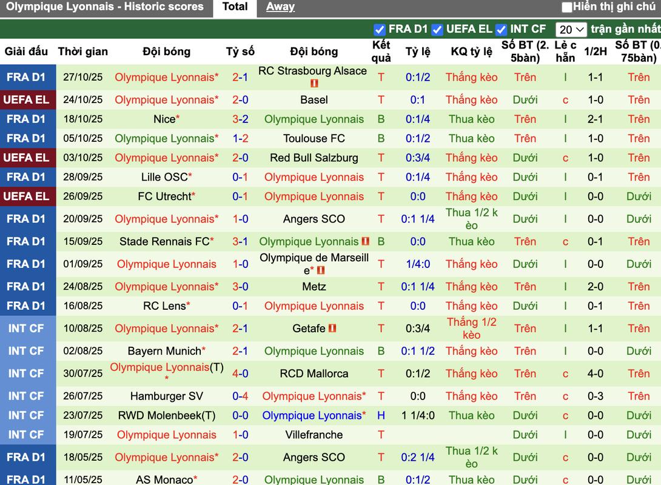Click the Thời gian column header
661x485 pixels.
point(82,52)
